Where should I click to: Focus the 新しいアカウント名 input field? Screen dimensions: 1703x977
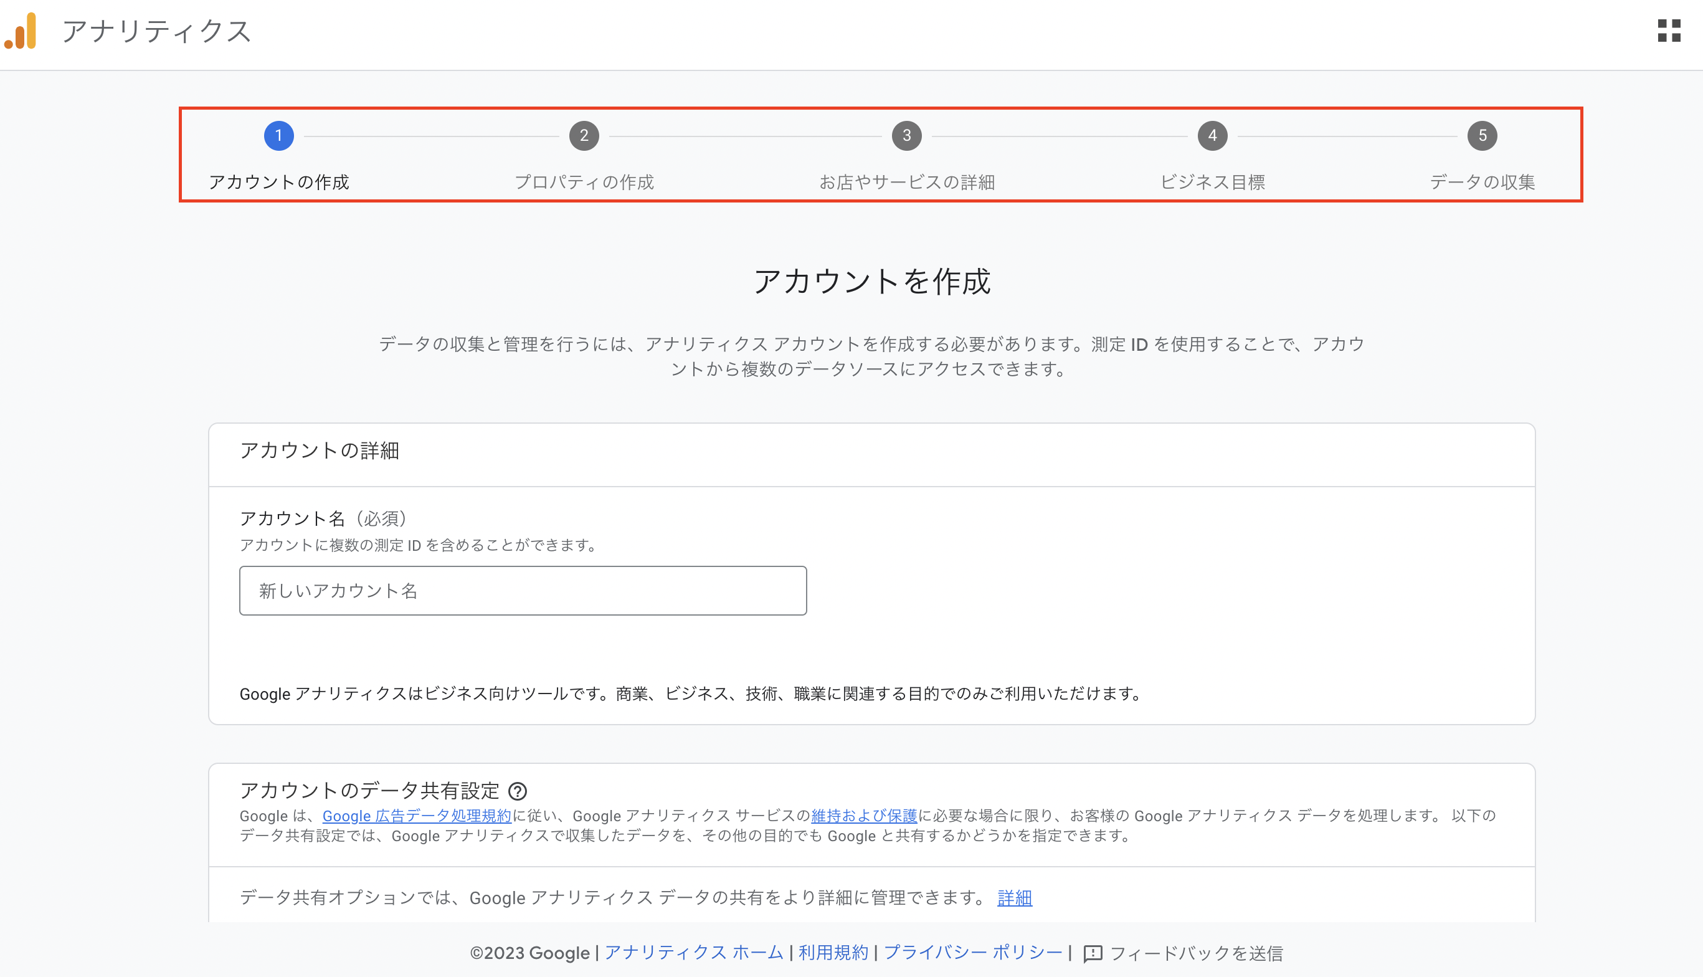click(523, 591)
